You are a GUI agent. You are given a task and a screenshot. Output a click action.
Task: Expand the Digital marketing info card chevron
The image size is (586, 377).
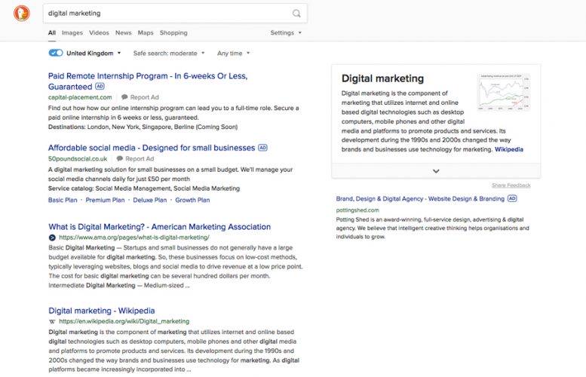pos(436,170)
